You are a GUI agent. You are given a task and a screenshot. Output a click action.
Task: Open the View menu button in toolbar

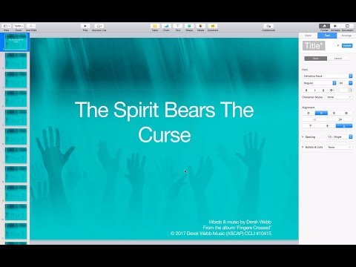[x=7, y=26]
